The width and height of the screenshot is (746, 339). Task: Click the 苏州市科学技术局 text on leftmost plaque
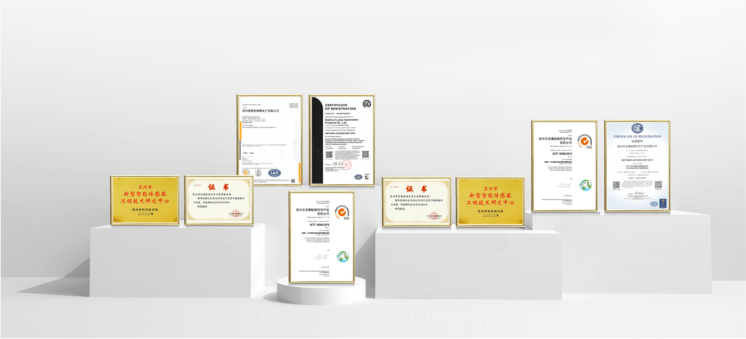[145, 210]
